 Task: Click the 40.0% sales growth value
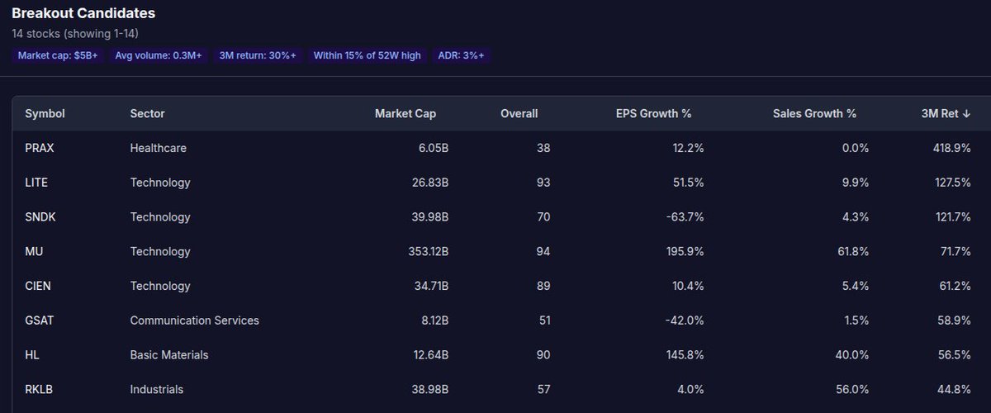point(854,354)
